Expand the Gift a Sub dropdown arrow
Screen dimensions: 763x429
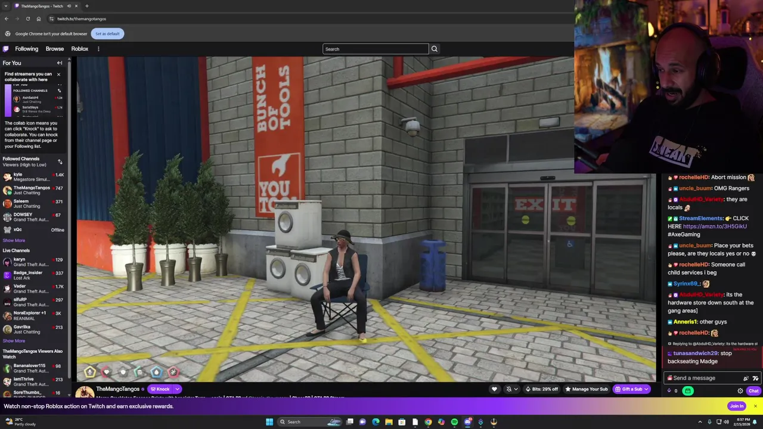coord(646,389)
